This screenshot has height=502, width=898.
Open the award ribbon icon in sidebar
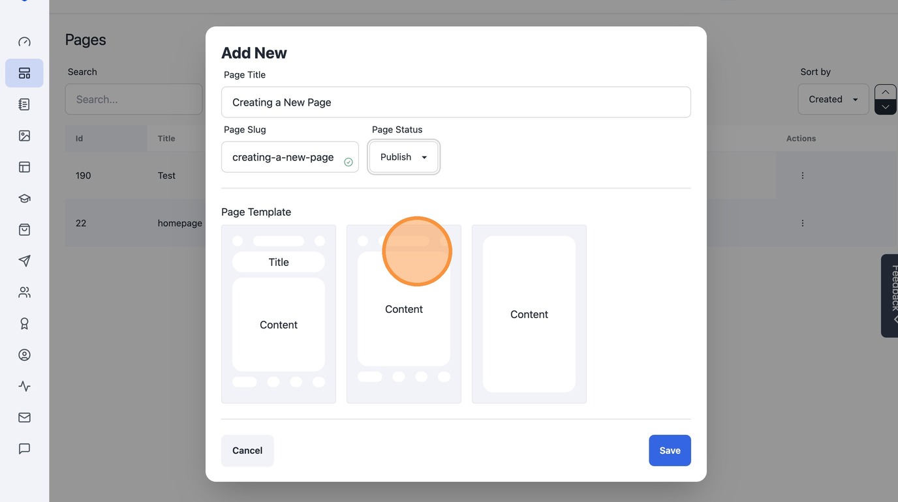pos(24,323)
